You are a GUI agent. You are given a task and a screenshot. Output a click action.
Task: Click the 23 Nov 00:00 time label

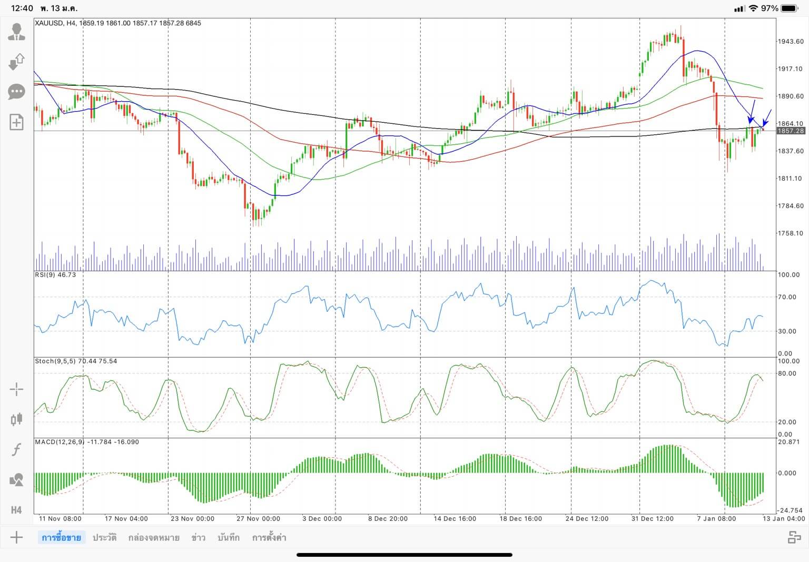point(192,519)
